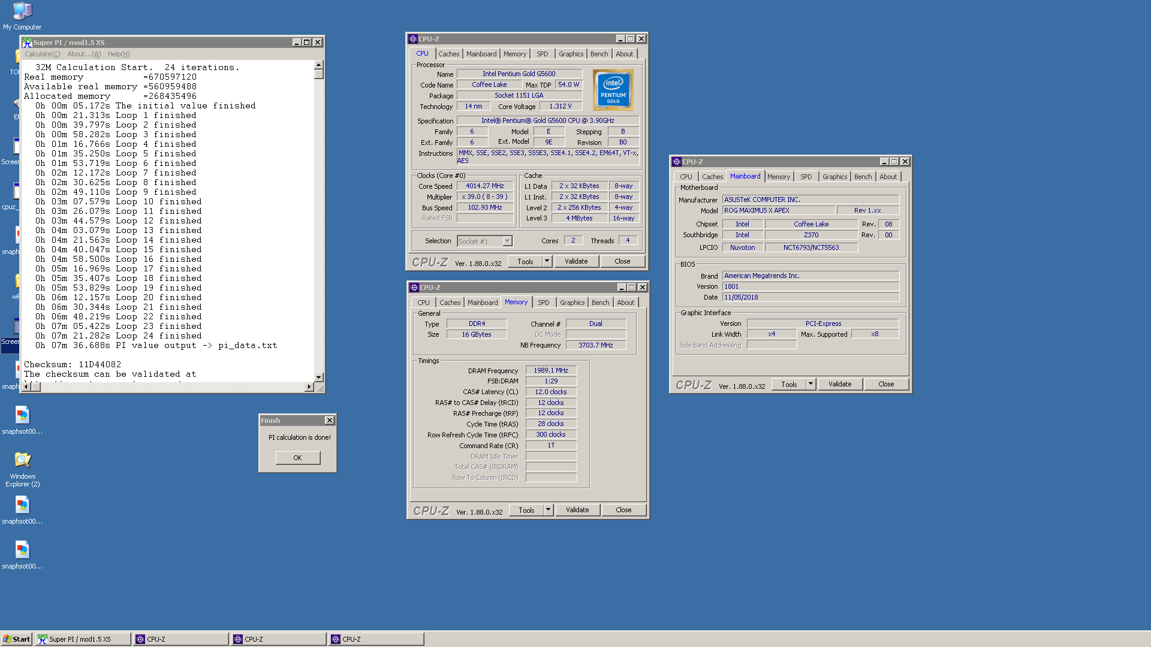Image resolution: width=1151 pixels, height=647 pixels.
Task: Switch to Mainboard tab in CPU window
Action: click(x=481, y=54)
